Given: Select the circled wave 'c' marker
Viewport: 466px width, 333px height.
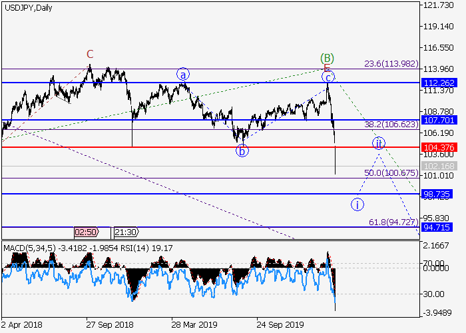Looking at the screenshot, I should pos(328,77).
